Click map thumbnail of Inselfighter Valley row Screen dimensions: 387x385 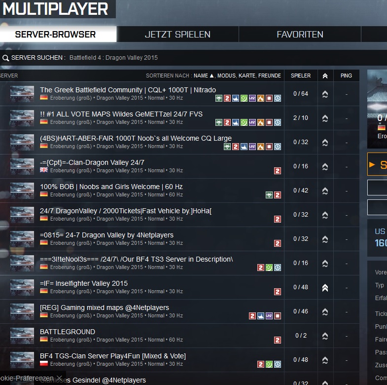point(22,287)
